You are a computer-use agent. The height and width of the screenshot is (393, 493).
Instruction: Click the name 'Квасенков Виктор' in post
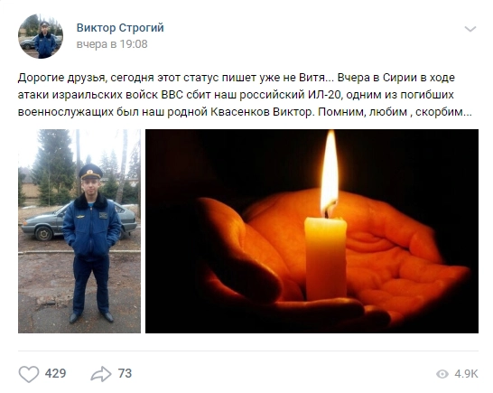click(262, 112)
